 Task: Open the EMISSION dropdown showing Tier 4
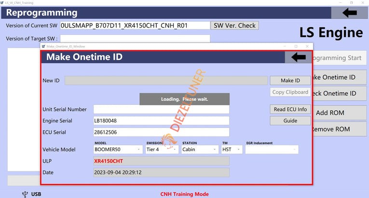click(162, 149)
